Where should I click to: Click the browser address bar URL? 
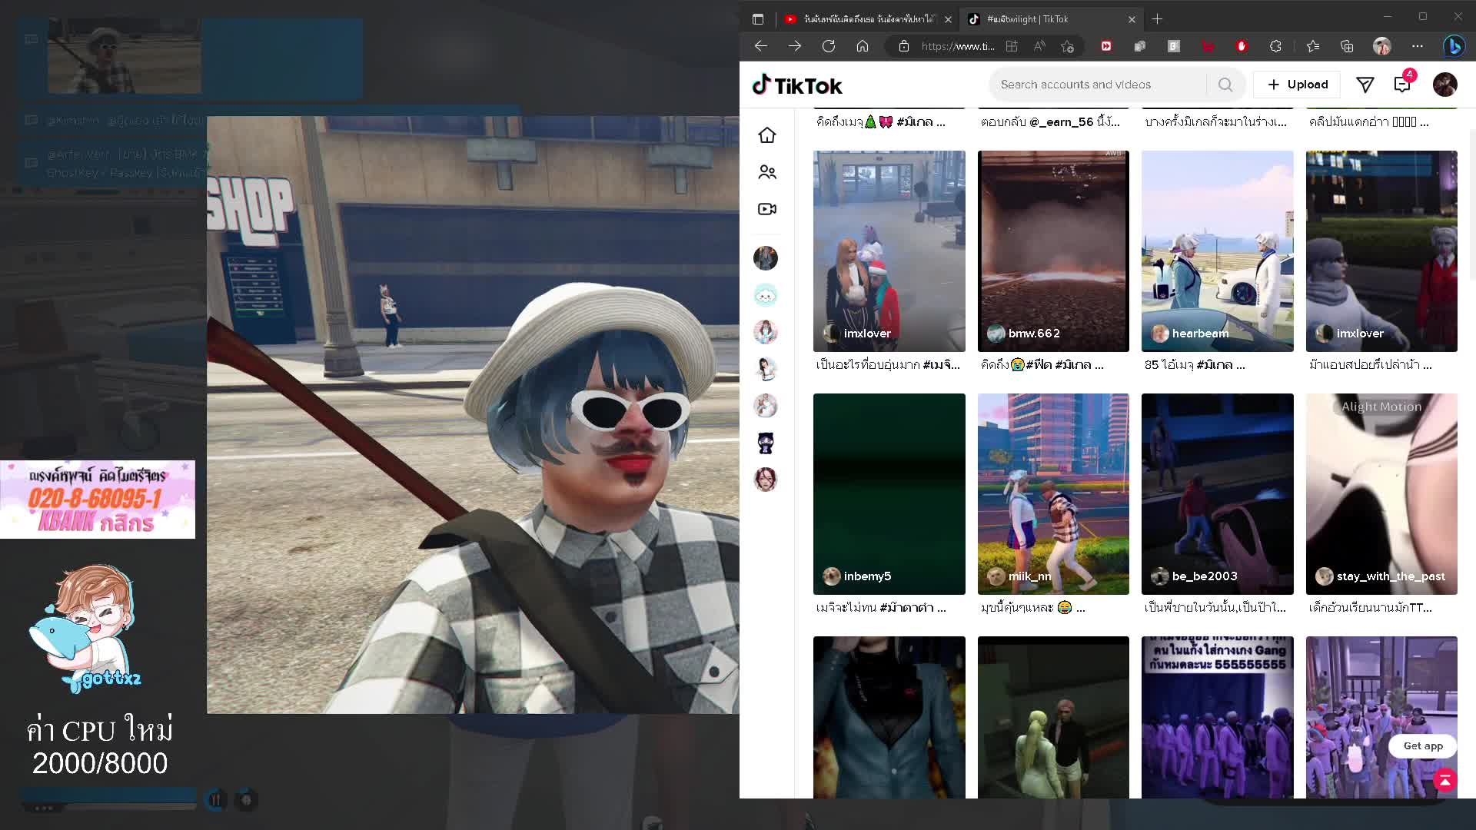pos(958,46)
